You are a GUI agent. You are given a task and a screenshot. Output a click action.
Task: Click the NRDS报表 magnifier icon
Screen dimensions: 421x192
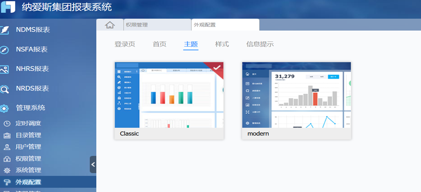tap(4, 89)
